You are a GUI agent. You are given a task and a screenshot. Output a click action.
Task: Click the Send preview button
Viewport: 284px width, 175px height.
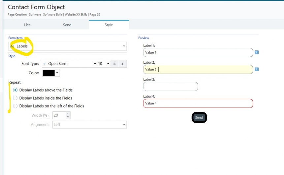tap(199, 117)
